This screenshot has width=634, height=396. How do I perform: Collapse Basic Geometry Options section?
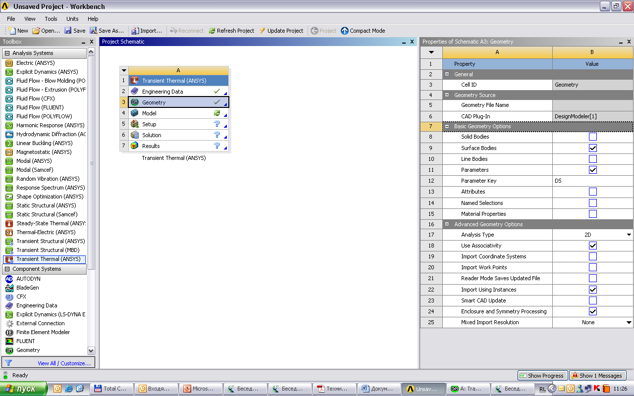pos(447,126)
